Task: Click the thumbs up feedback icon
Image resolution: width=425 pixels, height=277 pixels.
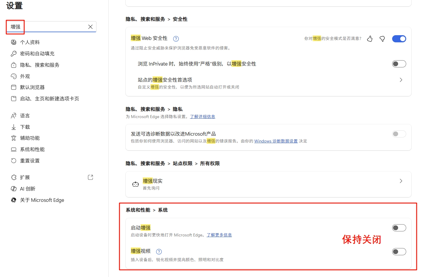Action: (x=370, y=38)
